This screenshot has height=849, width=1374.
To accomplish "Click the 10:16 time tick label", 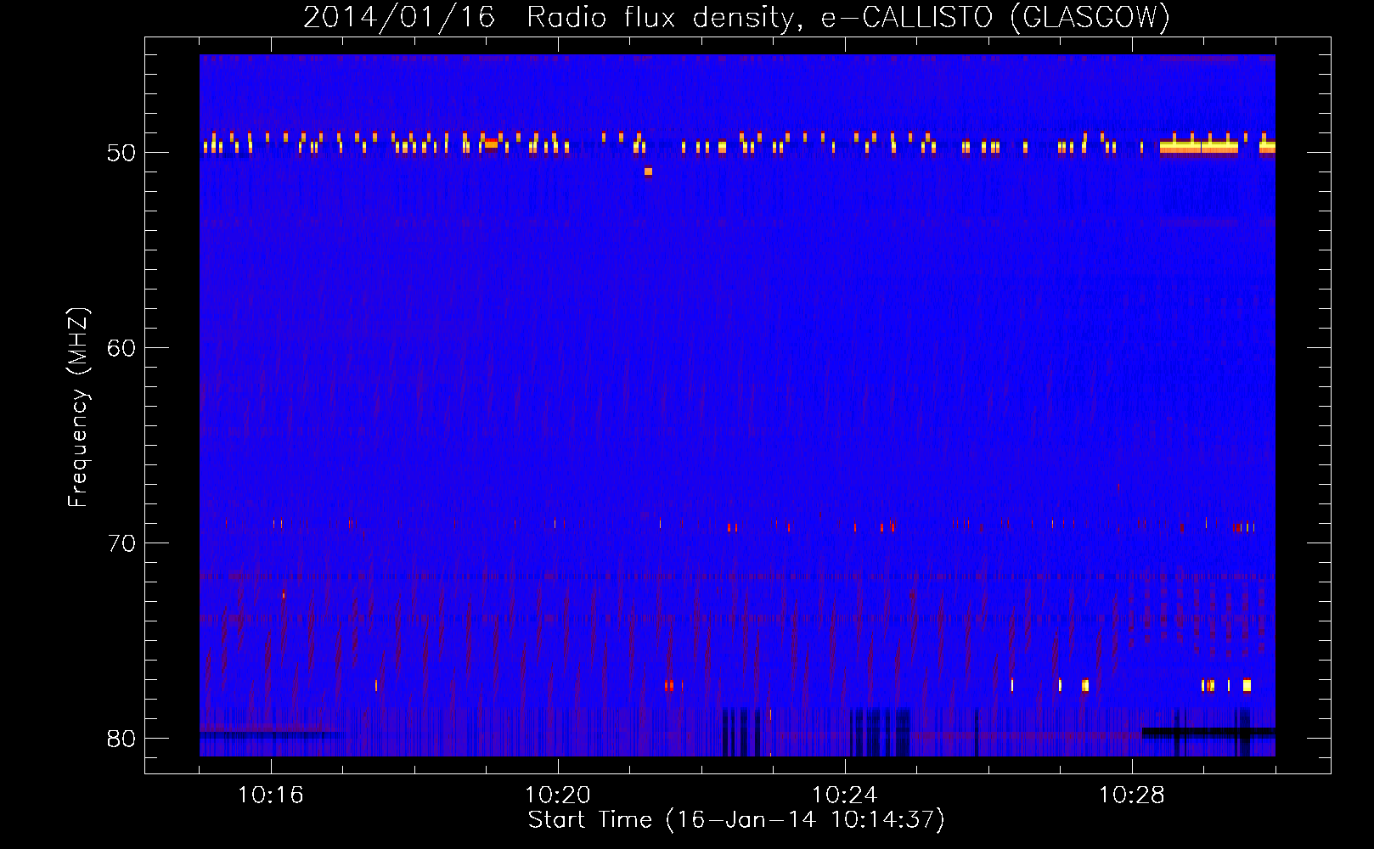I will [271, 796].
